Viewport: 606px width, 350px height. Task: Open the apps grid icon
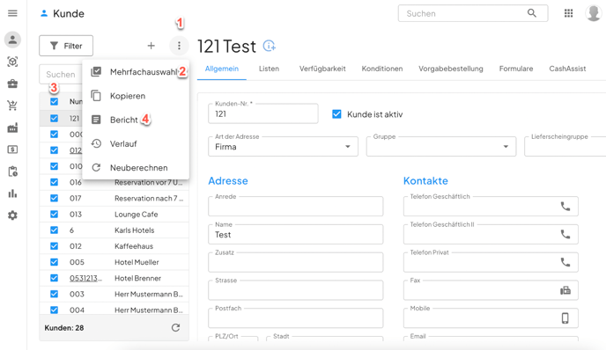click(x=568, y=13)
